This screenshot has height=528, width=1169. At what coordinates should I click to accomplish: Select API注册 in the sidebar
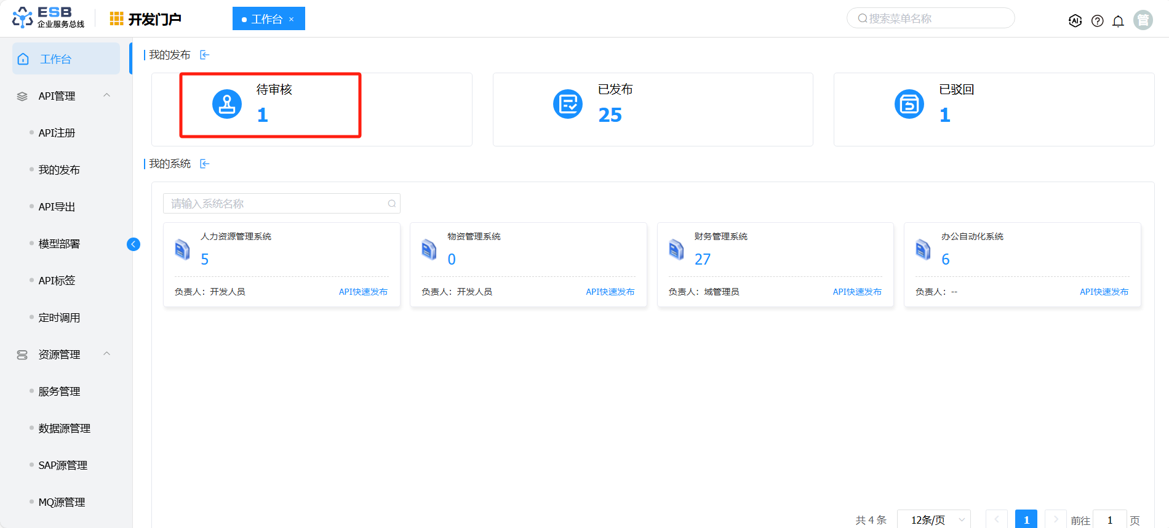pyautogui.click(x=57, y=133)
